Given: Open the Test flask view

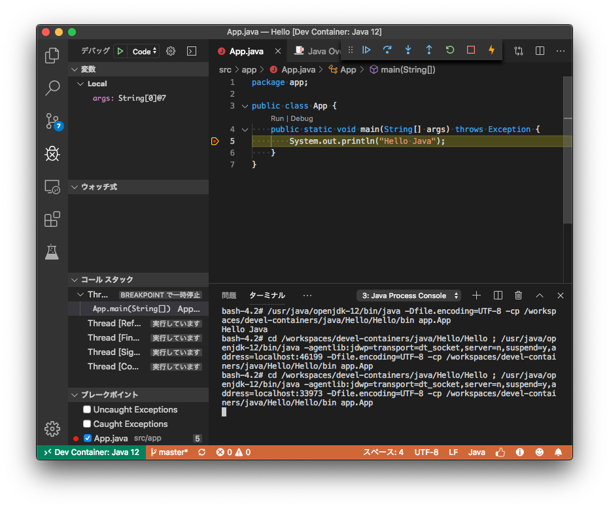Looking at the screenshot, I should 52,252.
